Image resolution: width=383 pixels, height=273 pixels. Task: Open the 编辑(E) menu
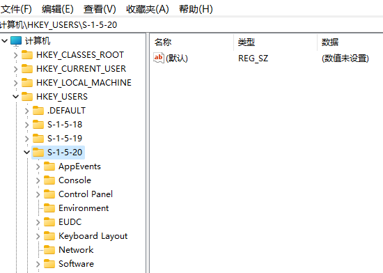pyautogui.click(x=57, y=9)
